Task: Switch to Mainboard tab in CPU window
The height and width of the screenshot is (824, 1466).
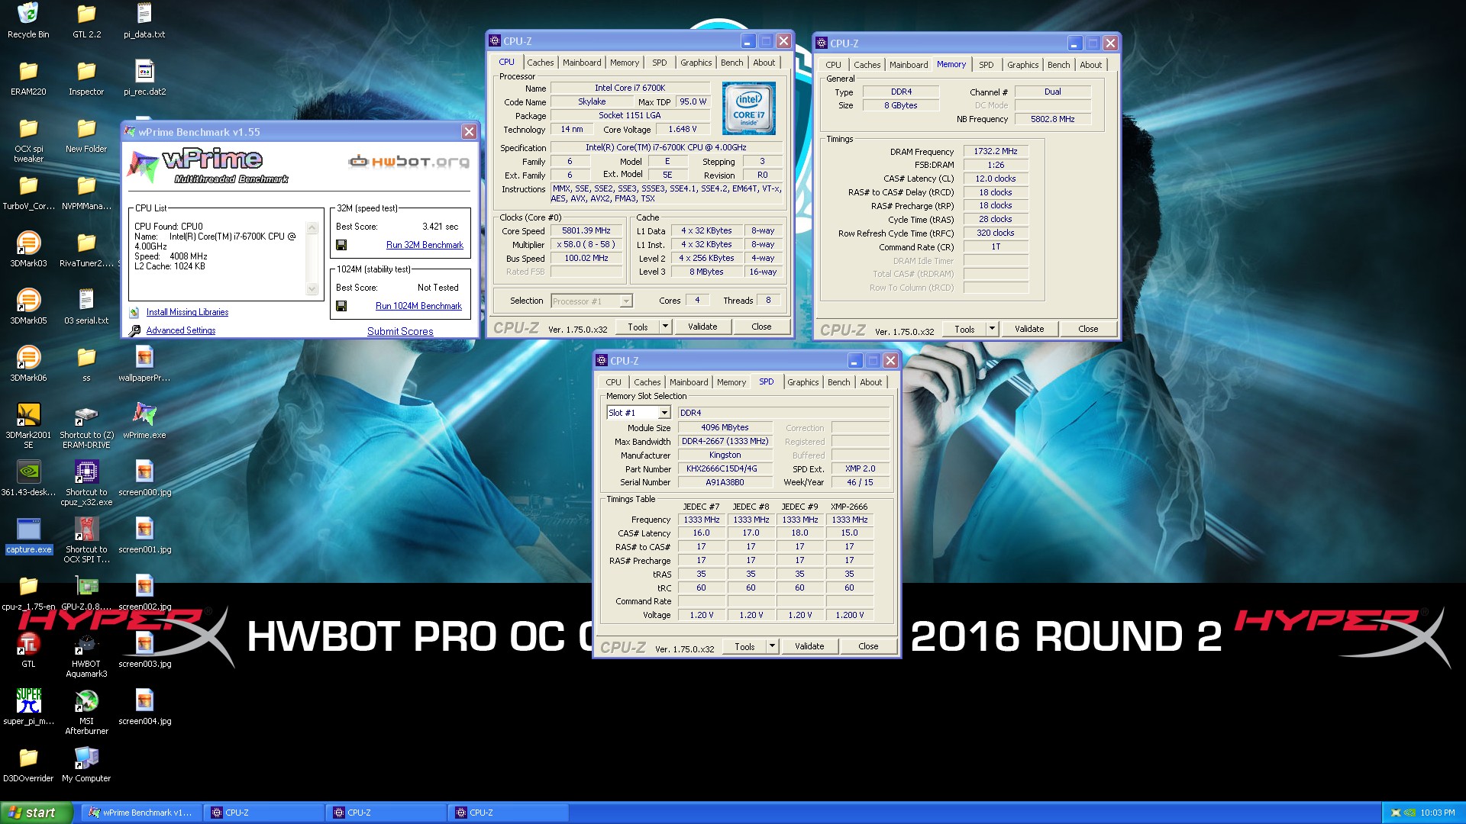Action: pyautogui.click(x=582, y=63)
